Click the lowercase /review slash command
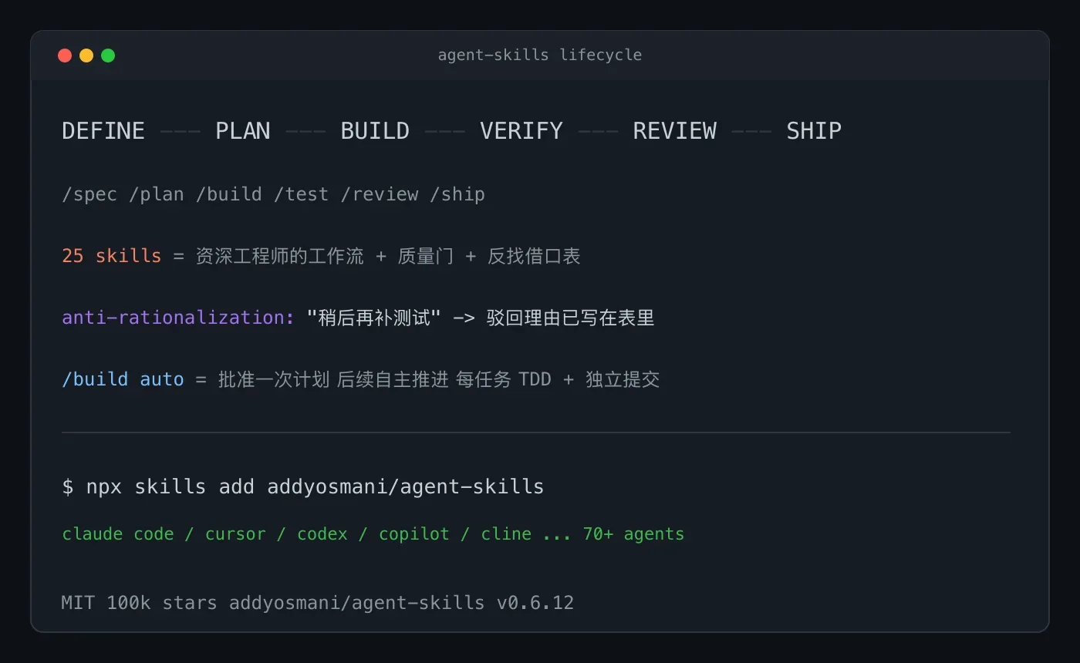The width and height of the screenshot is (1080, 663). pos(380,194)
